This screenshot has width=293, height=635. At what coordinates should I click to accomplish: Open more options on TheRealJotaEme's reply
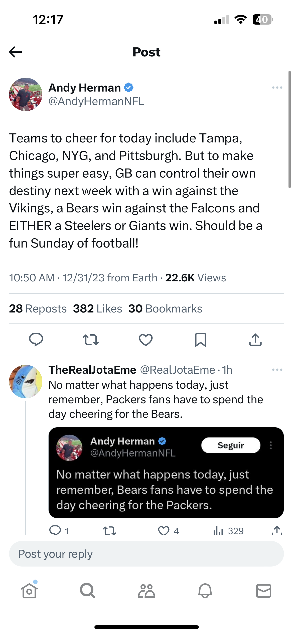pyautogui.click(x=277, y=370)
